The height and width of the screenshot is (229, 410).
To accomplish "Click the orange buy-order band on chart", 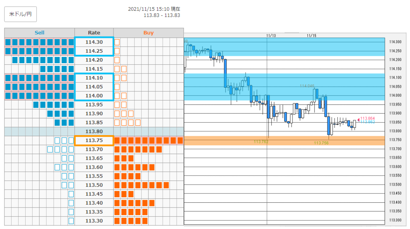I will coord(284,141).
